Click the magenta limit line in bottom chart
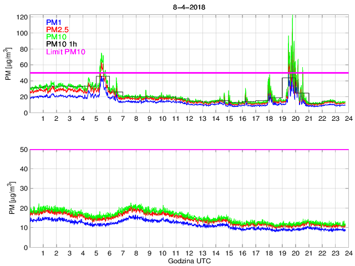355x266 pixels. click(x=189, y=150)
